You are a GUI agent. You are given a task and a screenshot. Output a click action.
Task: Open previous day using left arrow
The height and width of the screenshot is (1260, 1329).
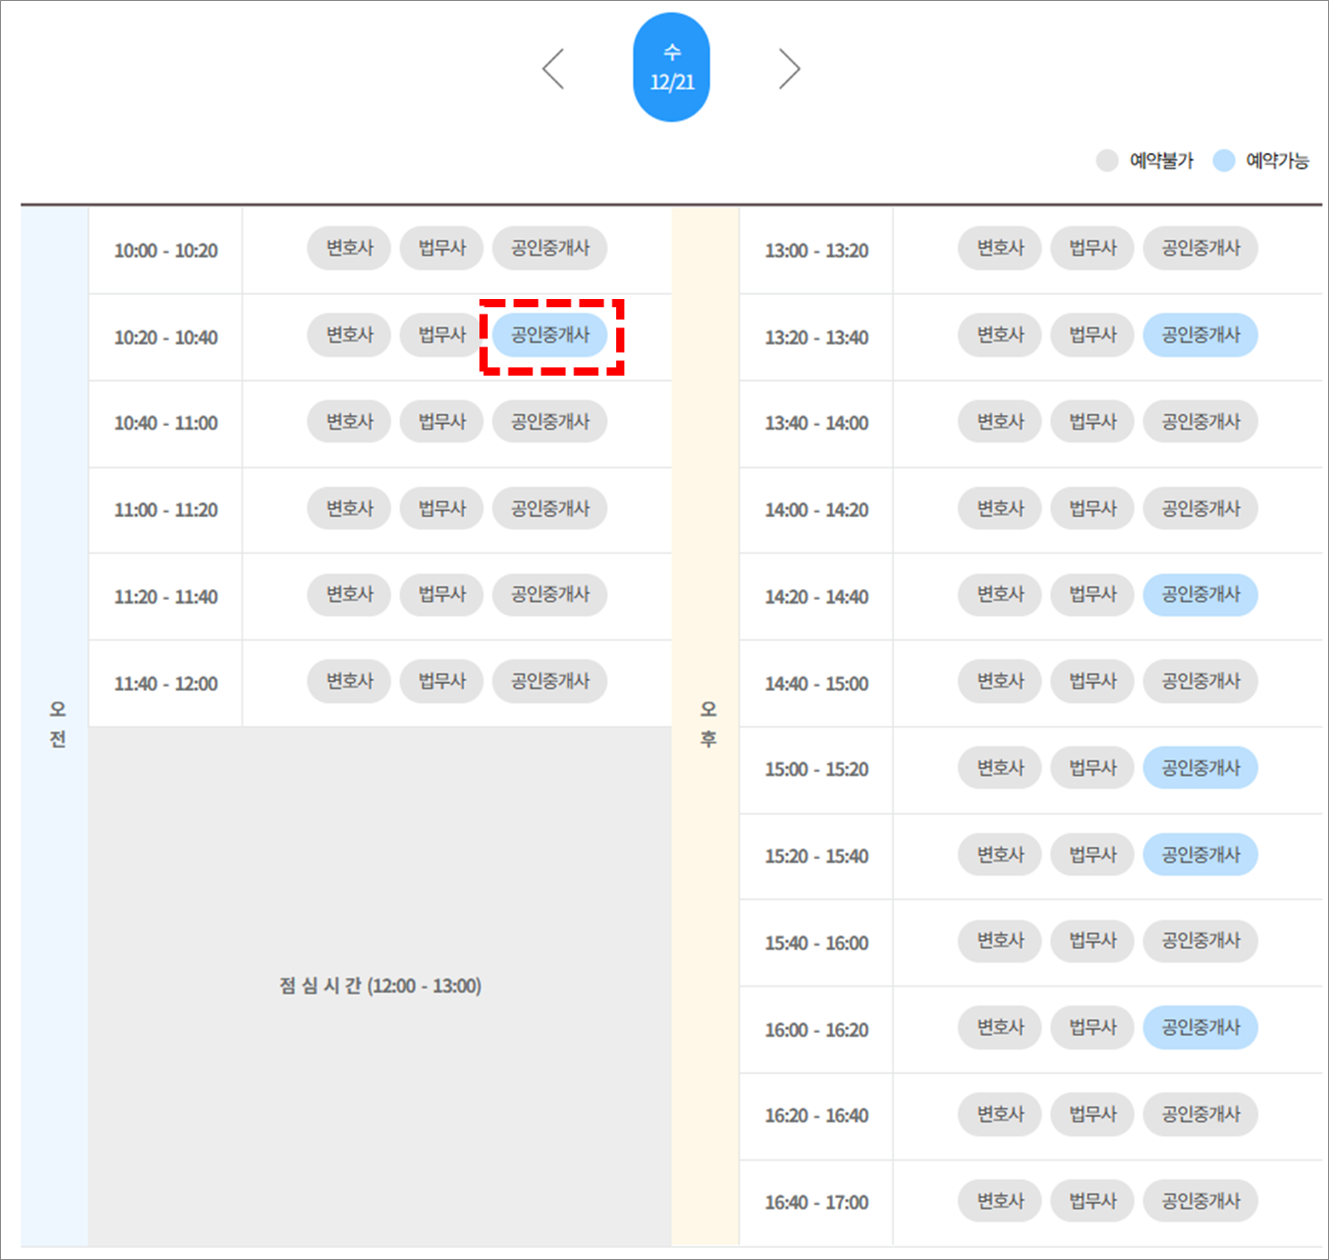pos(554,67)
